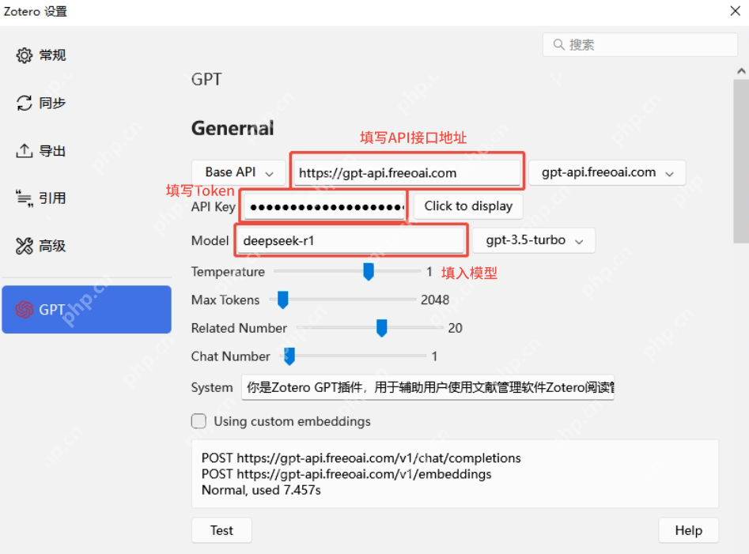The width and height of the screenshot is (749, 554).
Task: Click the Related Number value 20
Action: tap(456, 328)
